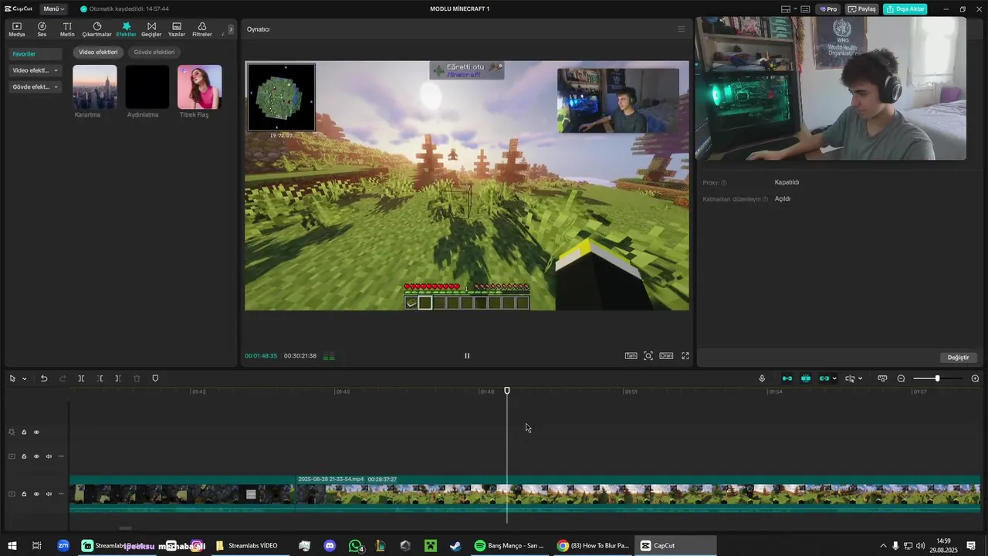This screenshot has width=988, height=556.
Task: Open more options for middle track
Action: coord(61,456)
